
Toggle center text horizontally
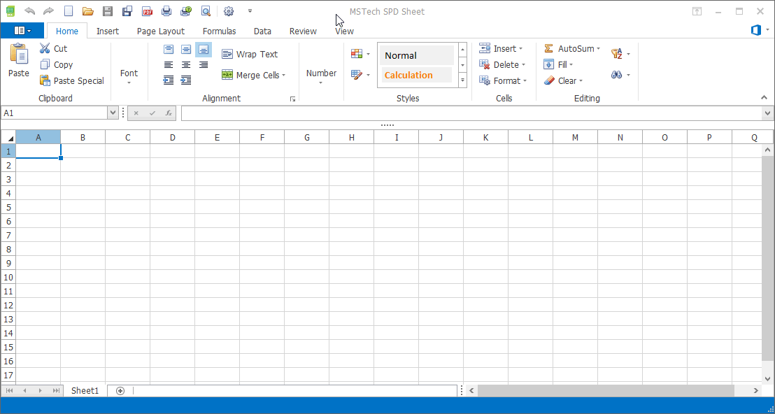pyautogui.click(x=186, y=65)
